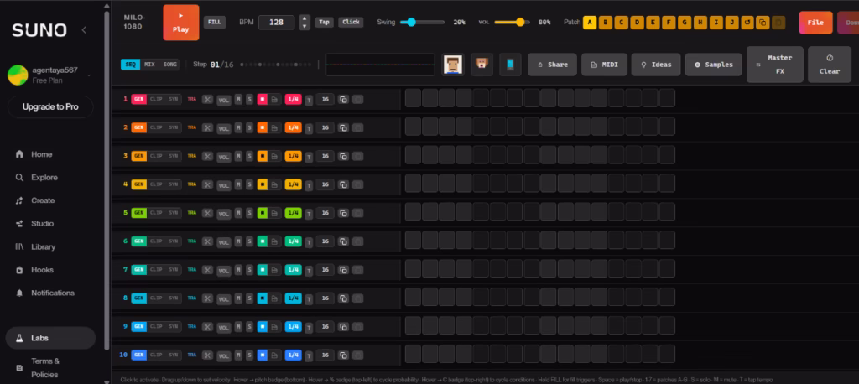Open the agentaya567 account menu
This screenshot has height=384, width=859.
pyautogui.click(x=49, y=75)
